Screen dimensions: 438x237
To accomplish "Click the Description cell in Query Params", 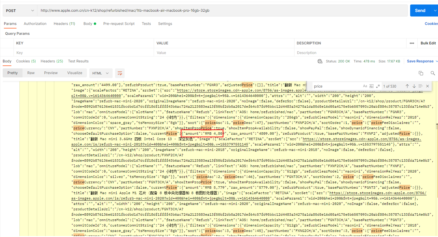I will point(351,53).
